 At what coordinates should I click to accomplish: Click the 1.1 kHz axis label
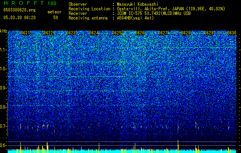tap(3, 50)
